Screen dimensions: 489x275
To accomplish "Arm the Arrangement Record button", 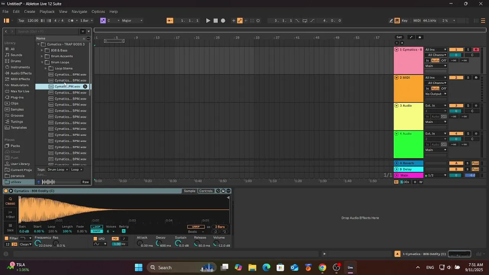I will 223,21.
